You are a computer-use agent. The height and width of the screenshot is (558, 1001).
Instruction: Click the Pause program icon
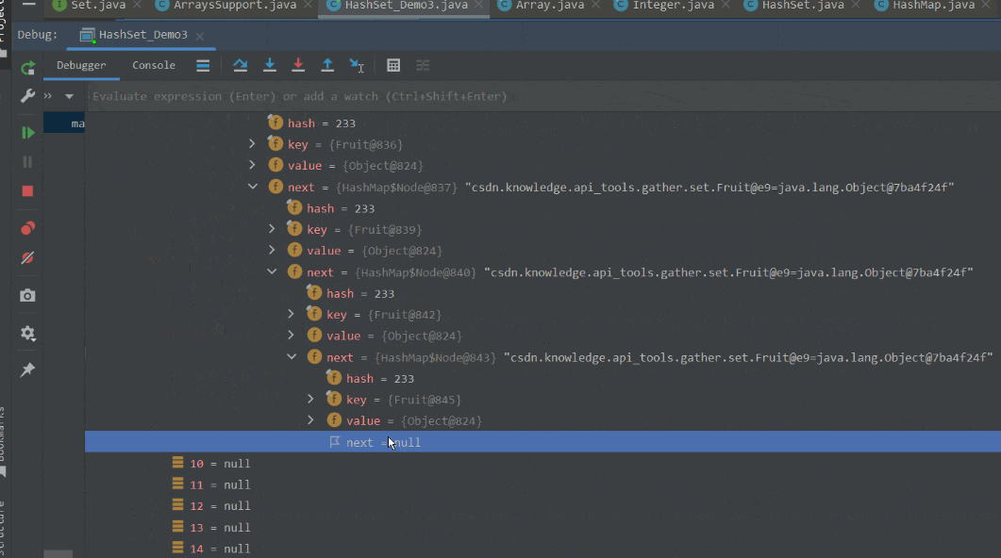27,162
